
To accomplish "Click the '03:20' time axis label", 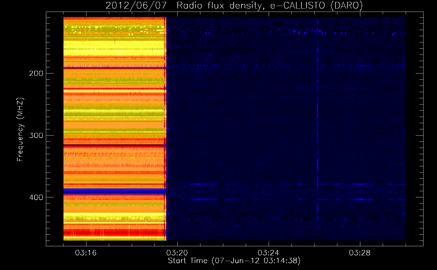I will [x=177, y=253].
